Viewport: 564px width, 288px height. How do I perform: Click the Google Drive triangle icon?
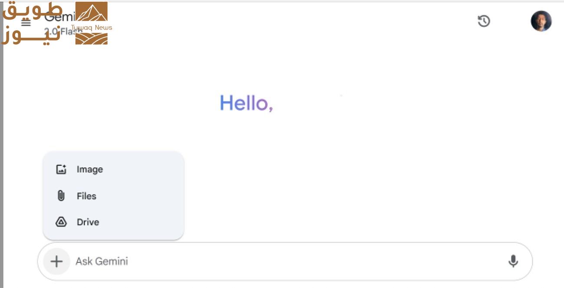(x=61, y=222)
